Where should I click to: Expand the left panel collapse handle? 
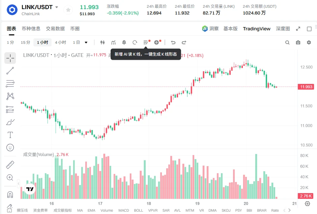point(19,184)
